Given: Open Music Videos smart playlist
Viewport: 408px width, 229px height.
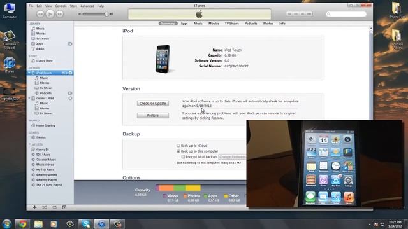Looking at the screenshot, I should point(45,165).
